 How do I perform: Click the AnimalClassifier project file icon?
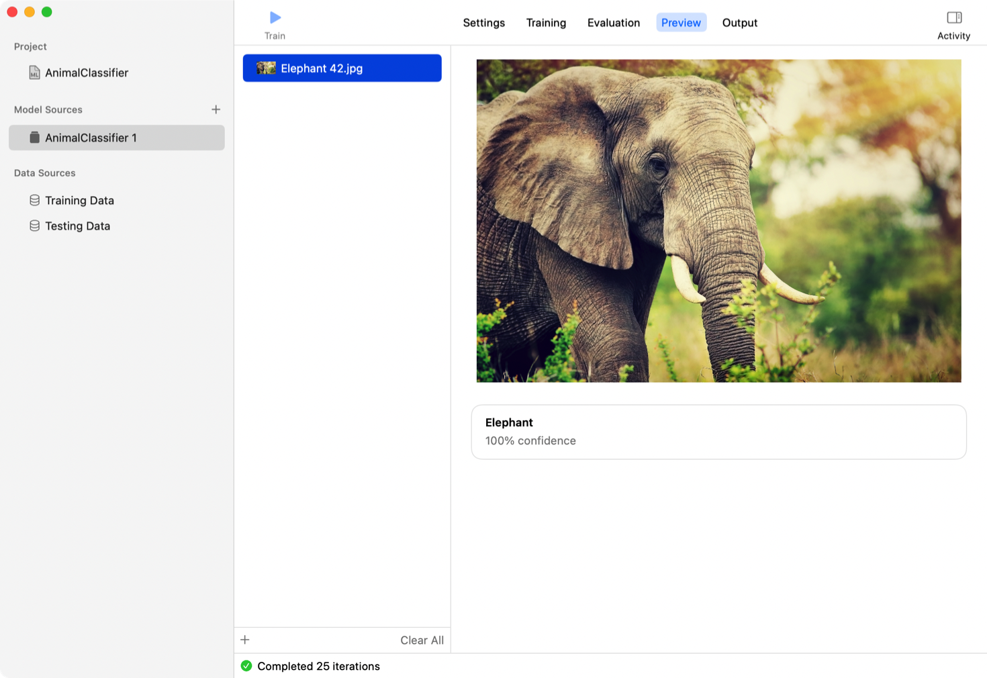34,72
